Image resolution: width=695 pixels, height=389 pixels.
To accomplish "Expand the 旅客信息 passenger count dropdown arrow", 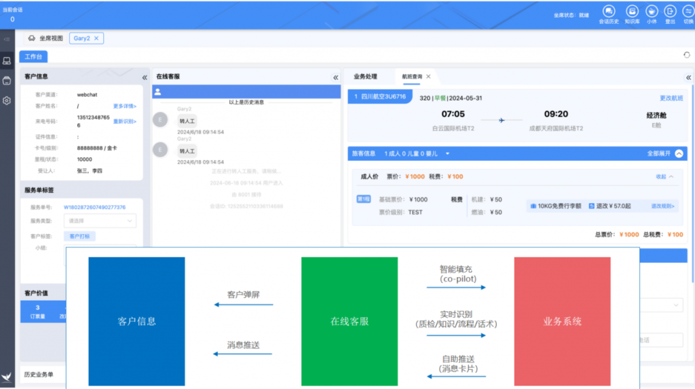I will tap(448, 154).
